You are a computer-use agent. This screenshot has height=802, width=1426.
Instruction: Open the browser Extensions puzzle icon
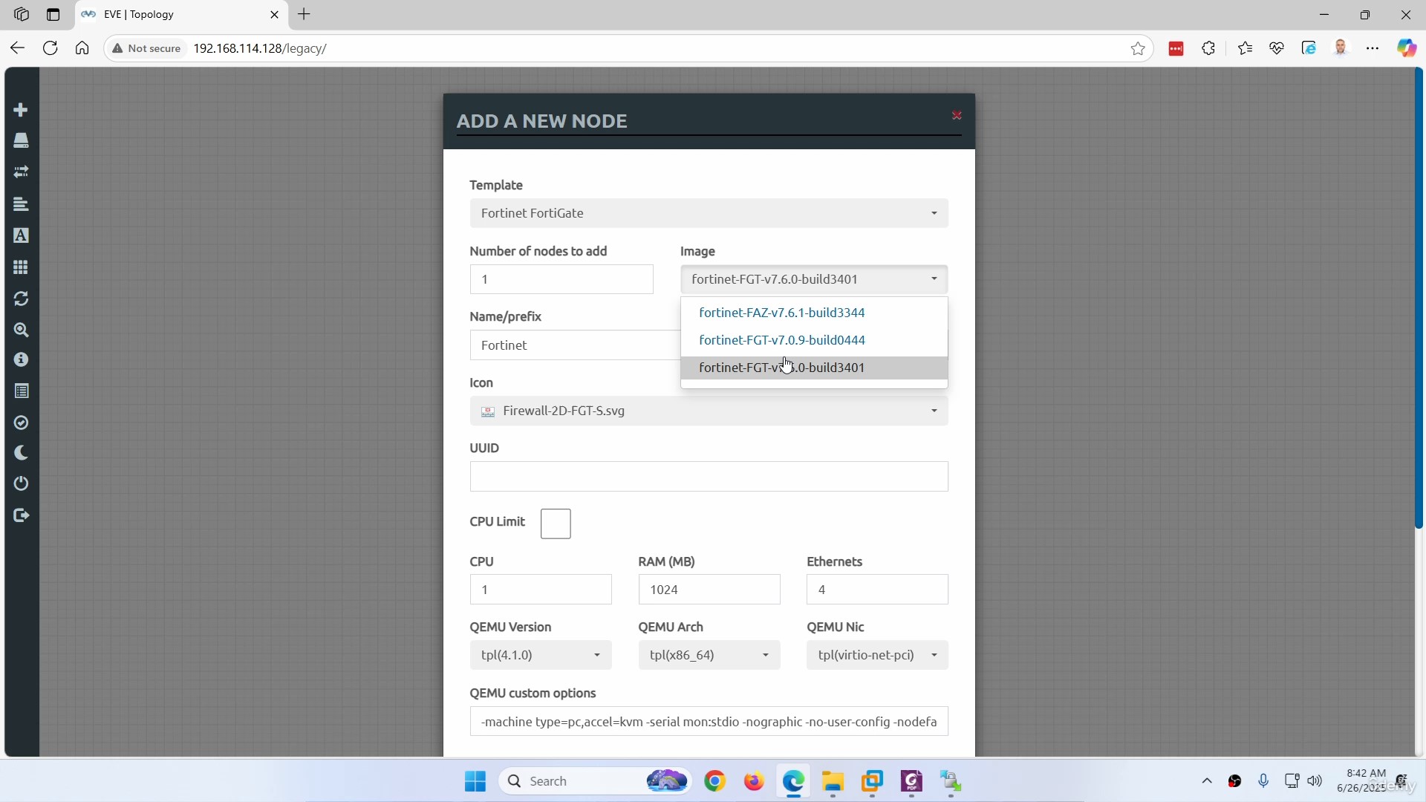[x=1208, y=48]
